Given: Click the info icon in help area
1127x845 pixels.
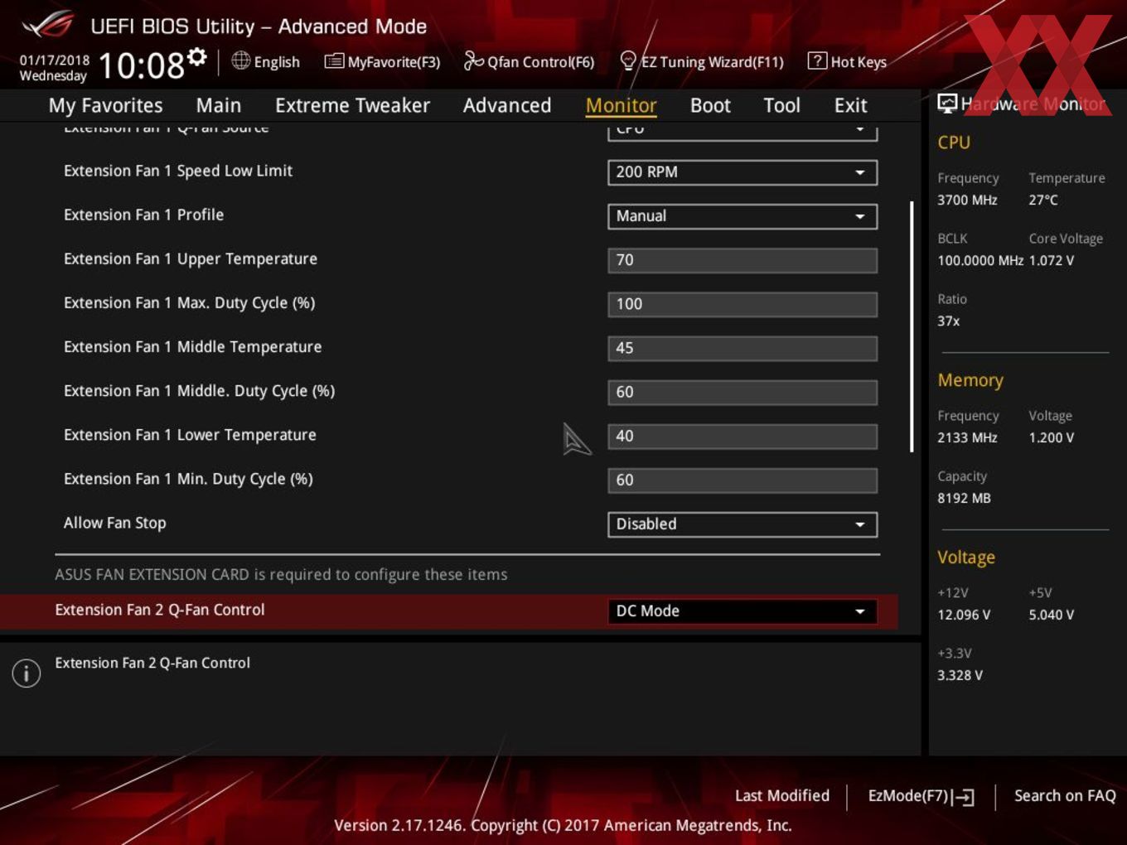Looking at the screenshot, I should (x=27, y=673).
